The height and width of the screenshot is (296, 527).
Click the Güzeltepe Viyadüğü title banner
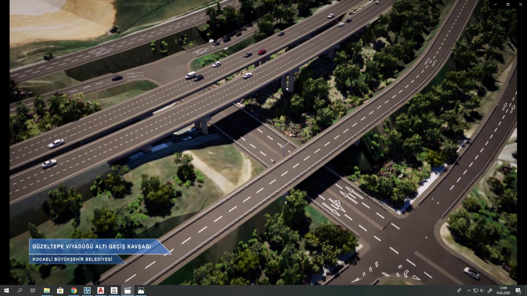point(92,246)
